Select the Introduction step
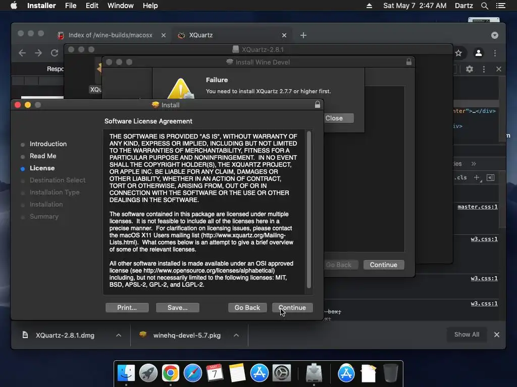Viewport: 517px width, 387px height. 48,144
